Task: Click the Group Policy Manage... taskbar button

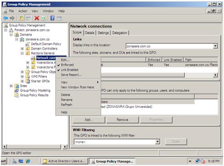Action: (112, 162)
